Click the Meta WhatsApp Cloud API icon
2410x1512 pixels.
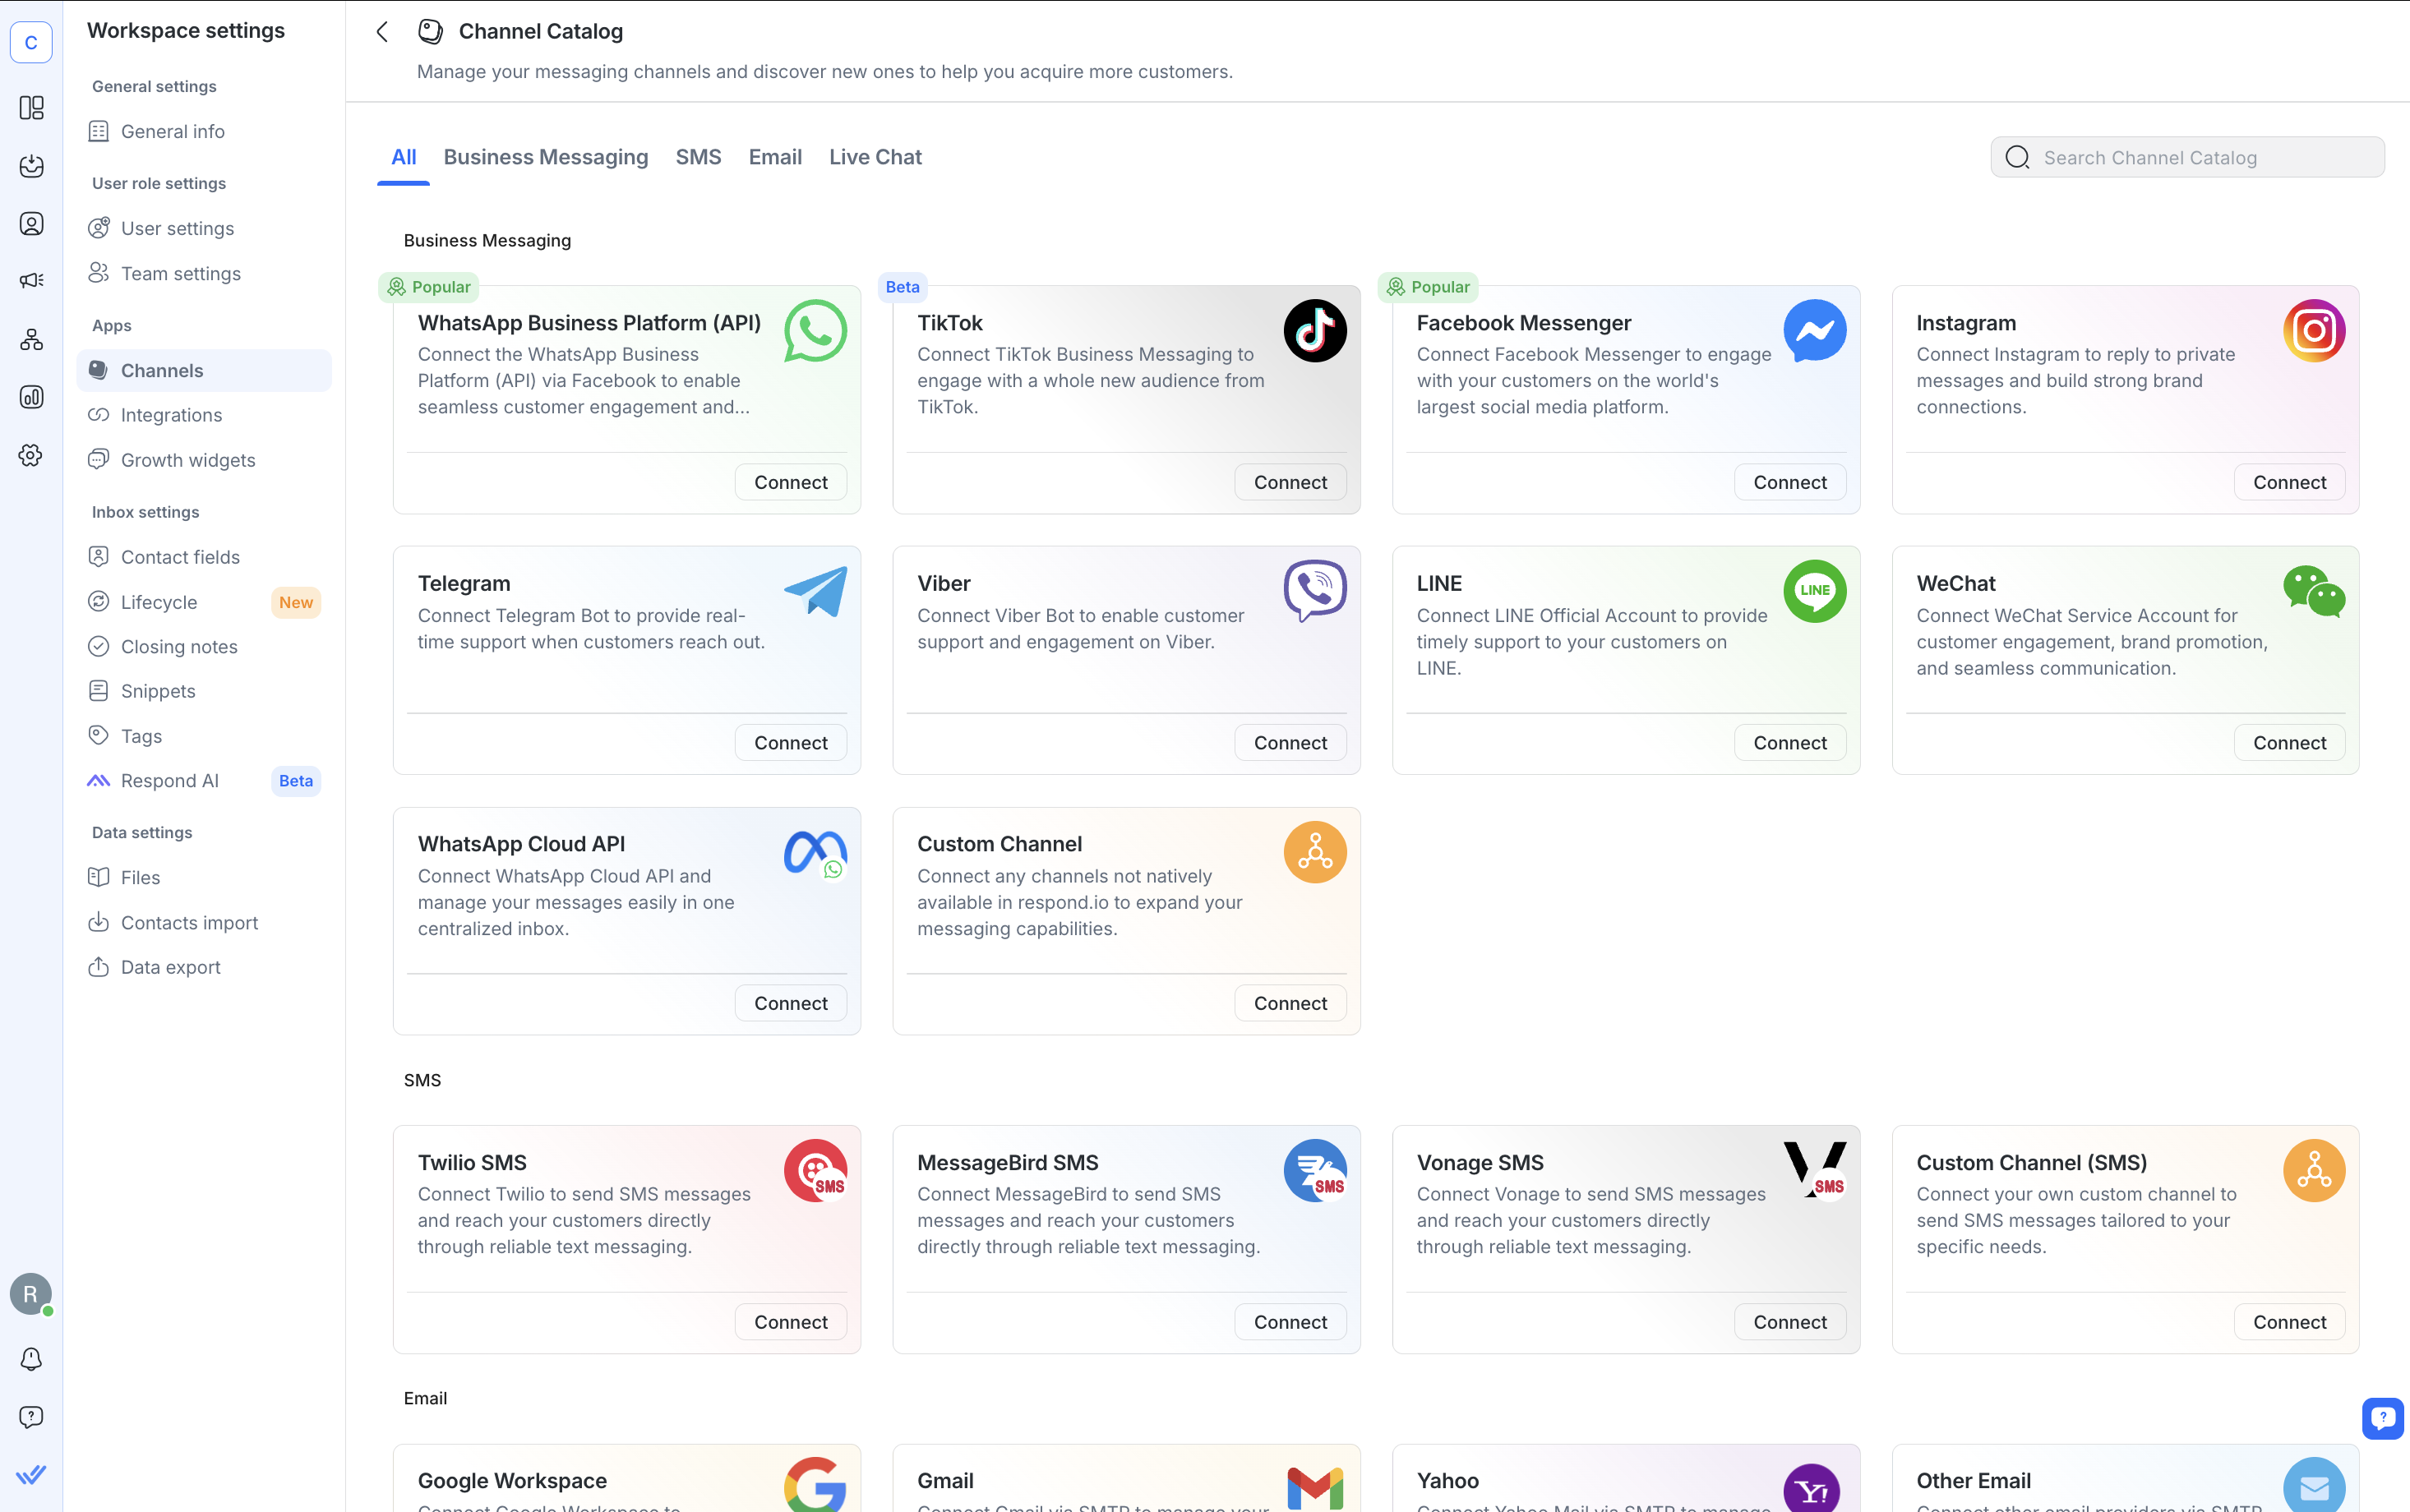pyautogui.click(x=815, y=853)
